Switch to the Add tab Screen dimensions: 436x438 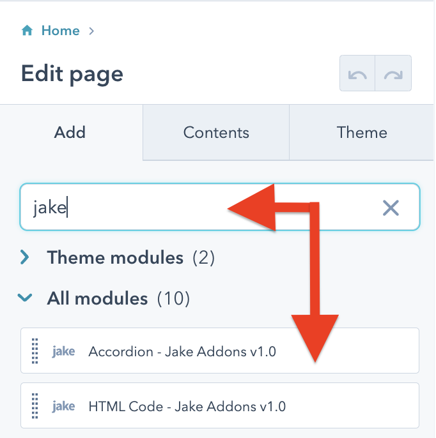pyautogui.click(x=70, y=133)
